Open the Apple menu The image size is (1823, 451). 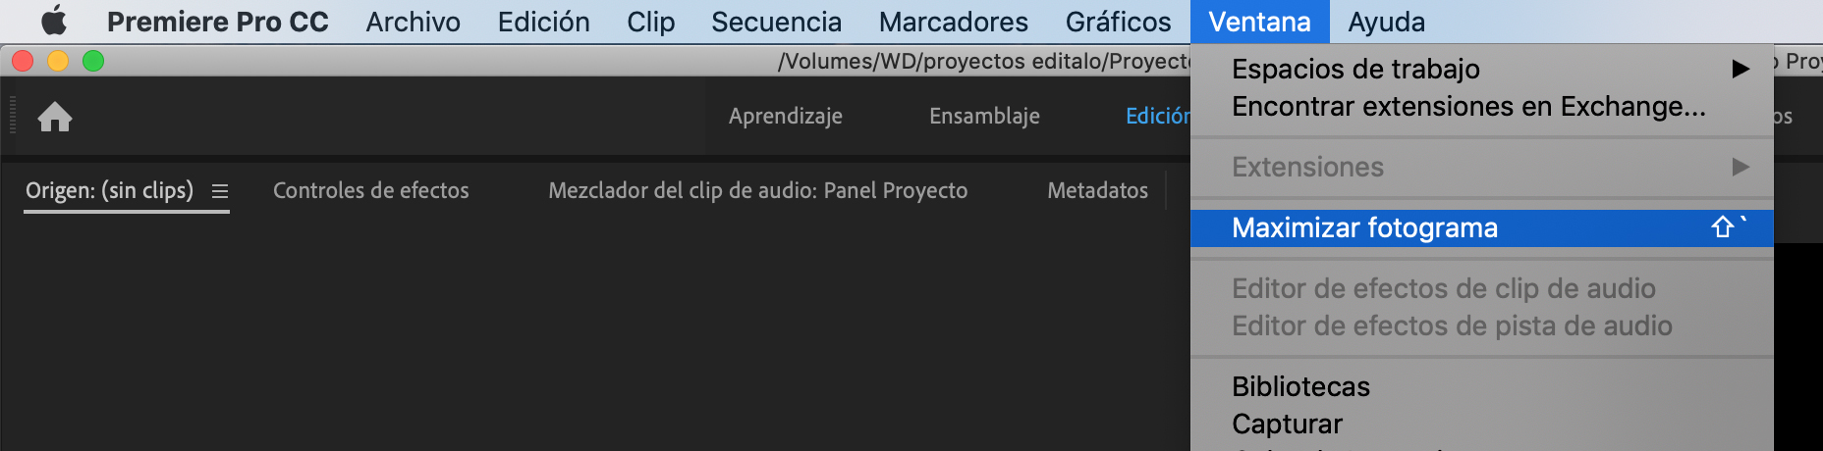pyautogui.click(x=54, y=21)
